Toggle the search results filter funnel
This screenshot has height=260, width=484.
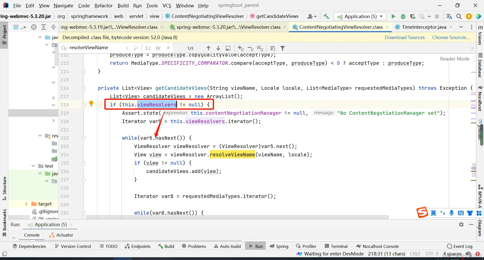[x=283, y=48]
